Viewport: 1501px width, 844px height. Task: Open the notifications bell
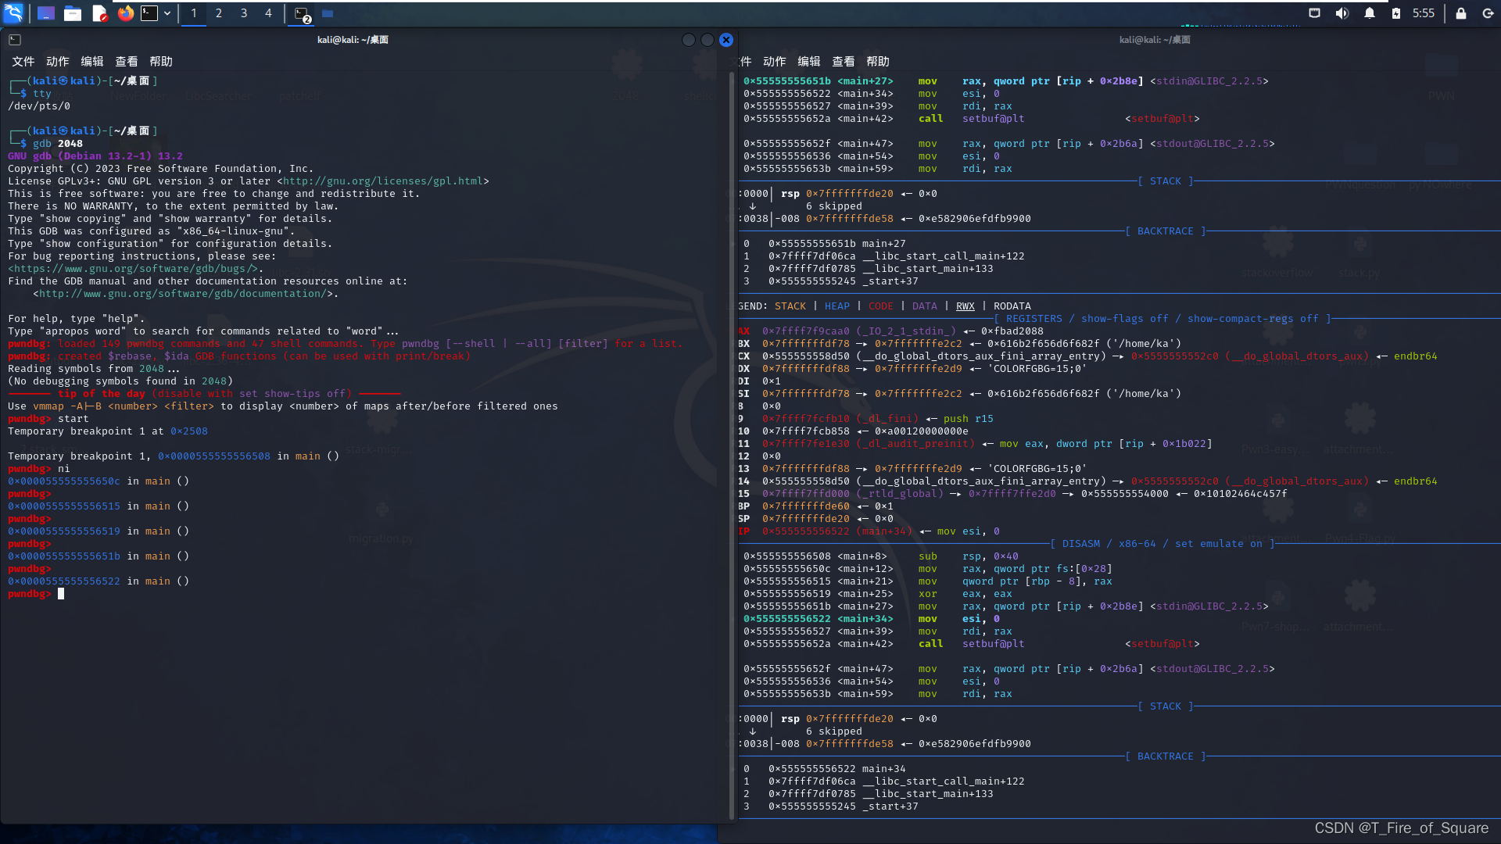pyautogui.click(x=1369, y=13)
